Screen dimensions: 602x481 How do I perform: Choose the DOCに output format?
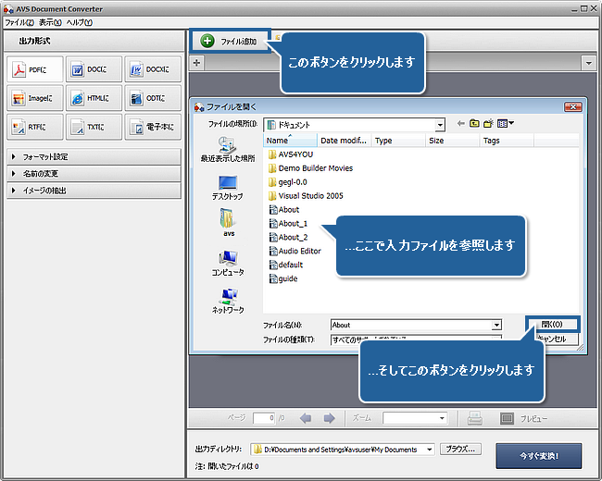[x=94, y=68]
